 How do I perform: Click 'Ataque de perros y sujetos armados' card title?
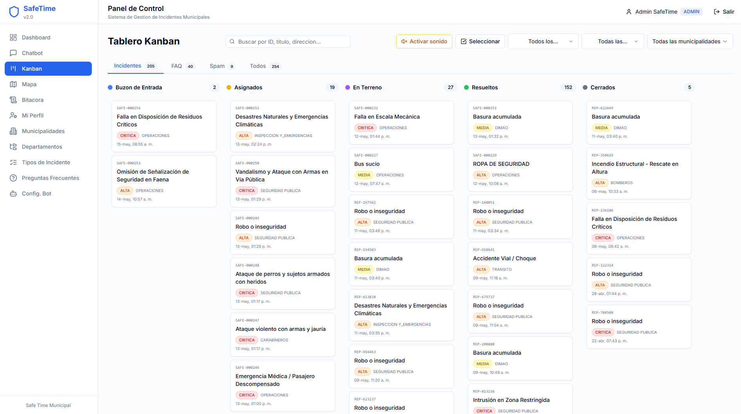point(283,278)
